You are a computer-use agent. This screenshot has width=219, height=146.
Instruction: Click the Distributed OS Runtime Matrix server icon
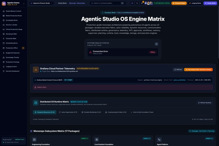[36, 103]
